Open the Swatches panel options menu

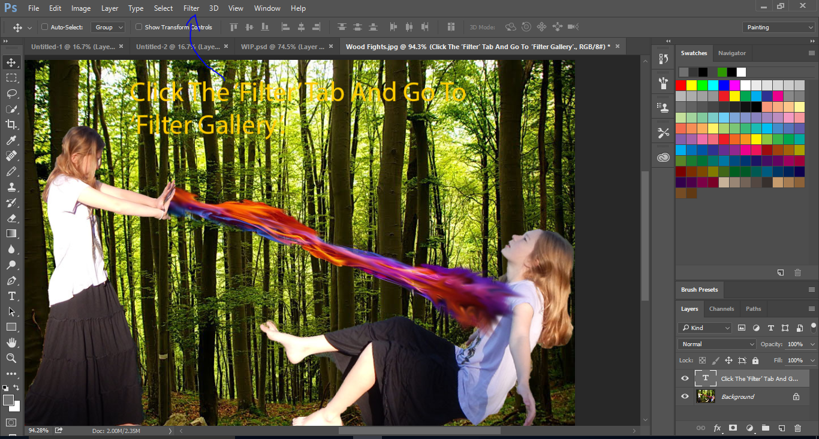(811, 53)
